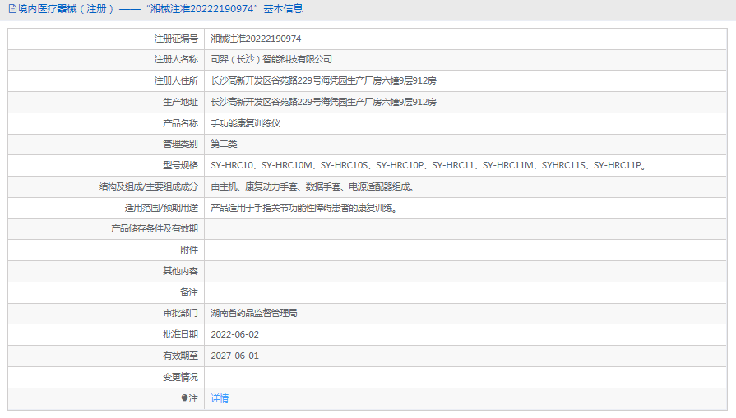Click the 有效期至 label
This screenshot has width=736, height=418.
[180, 356]
